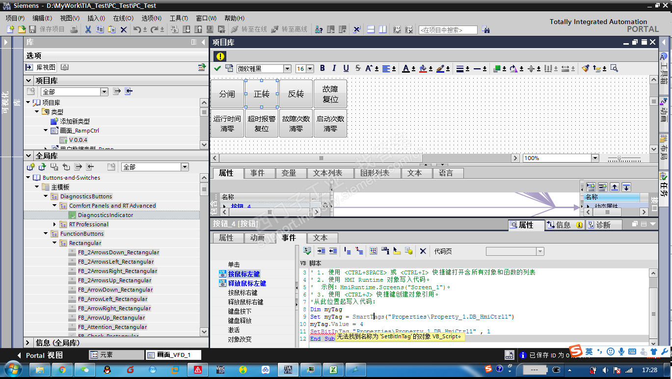Image resolution: width=672 pixels, height=379 pixels.
Task: Open TIA Portal from the Windows taskbar
Action: pos(288,369)
